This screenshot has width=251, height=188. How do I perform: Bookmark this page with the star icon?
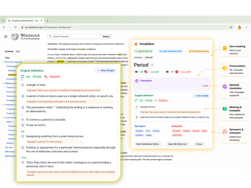tap(231, 27)
